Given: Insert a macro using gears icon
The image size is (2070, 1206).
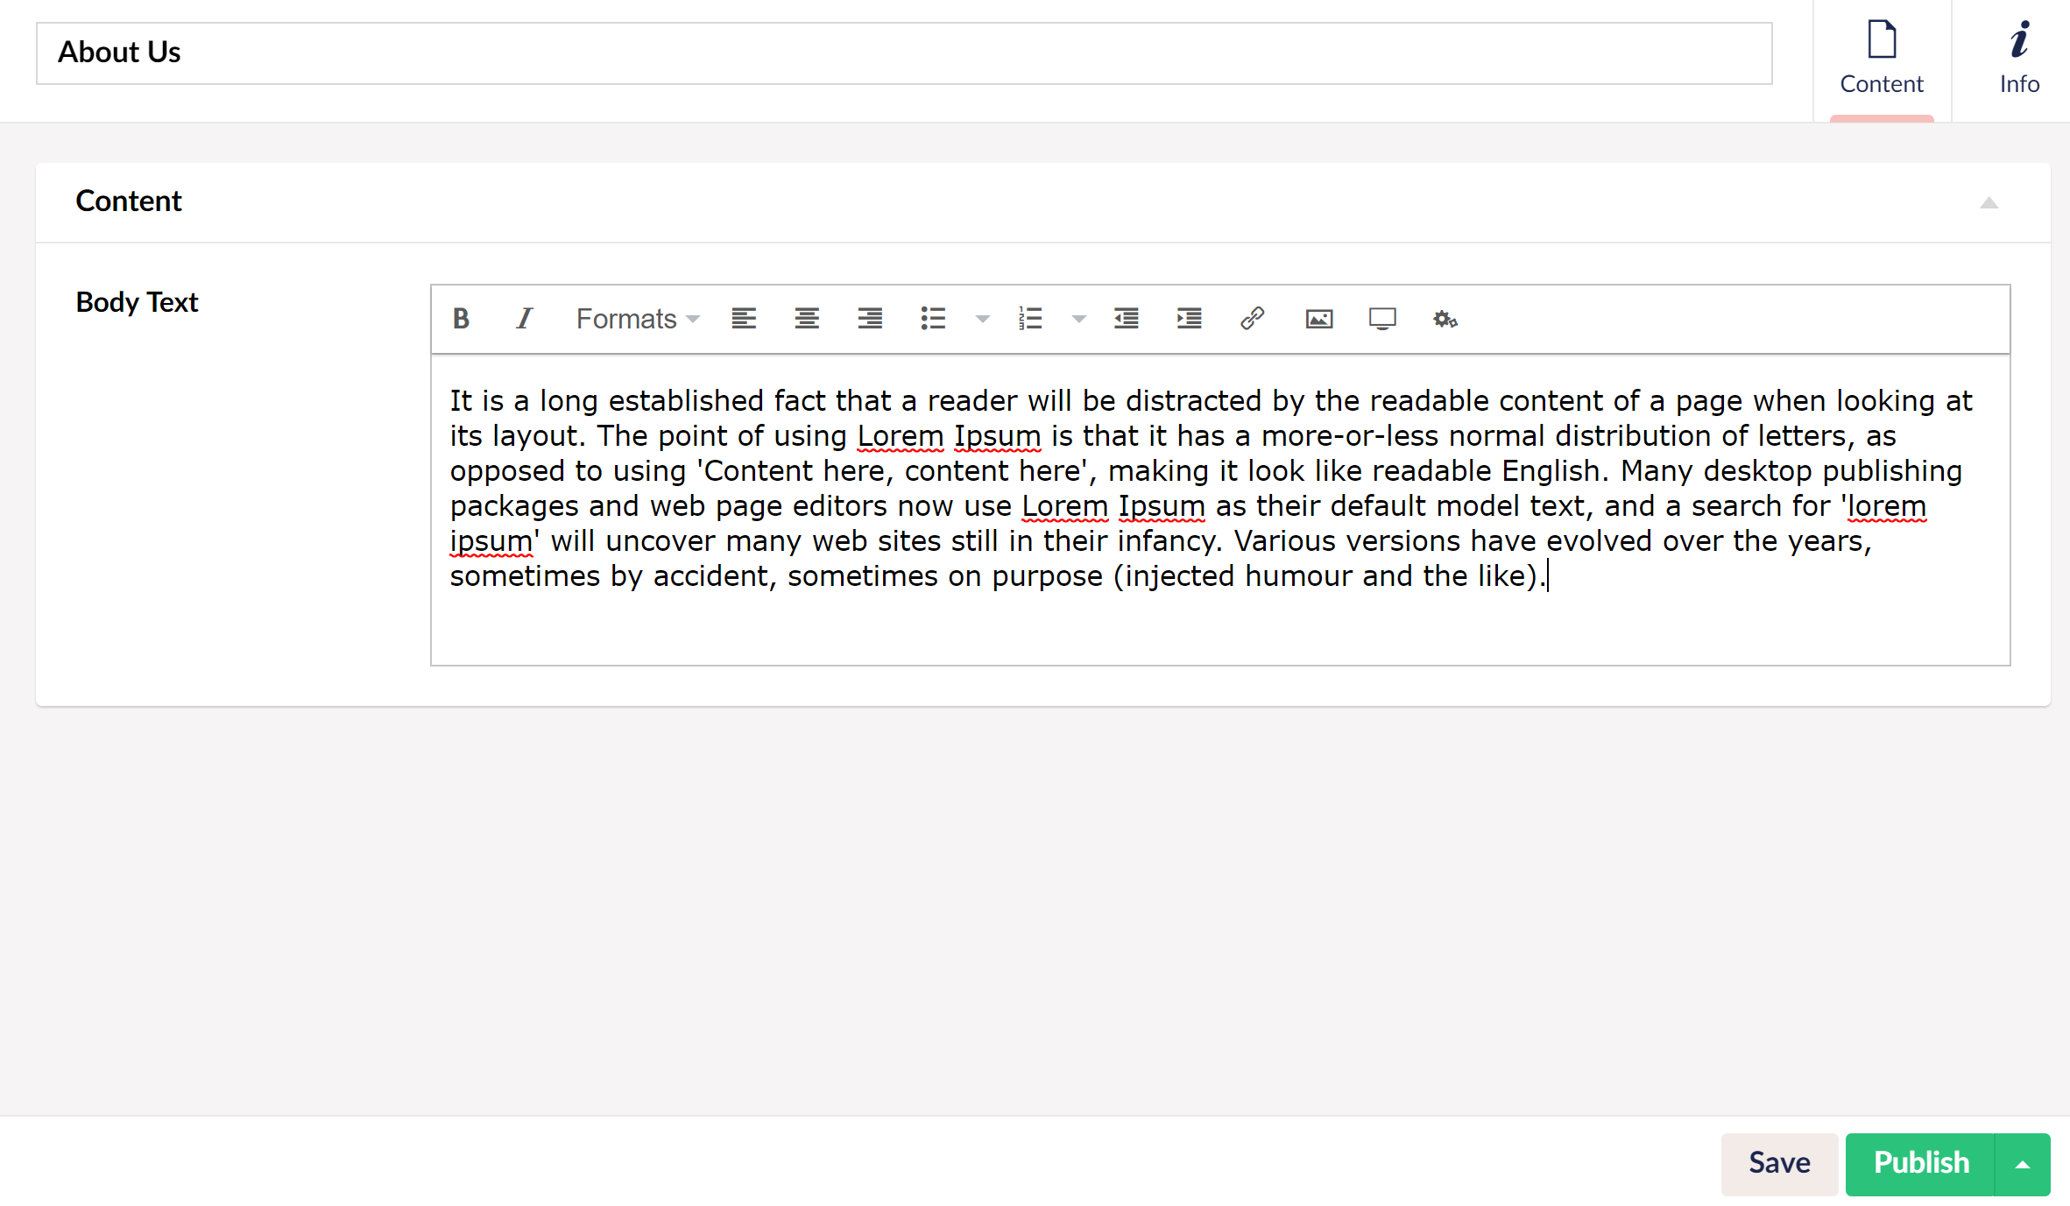Looking at the screenshot, I should pyautogui.click(x=1445, y=319).
